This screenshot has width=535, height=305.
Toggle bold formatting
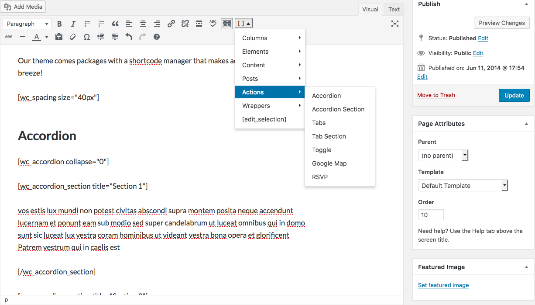[x=59, y=24]
